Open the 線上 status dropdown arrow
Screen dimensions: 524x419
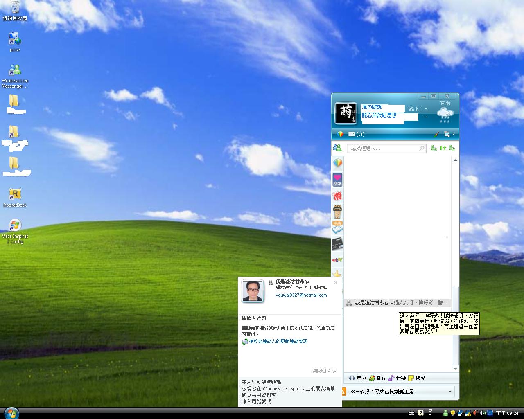click(x=426, y=109)
